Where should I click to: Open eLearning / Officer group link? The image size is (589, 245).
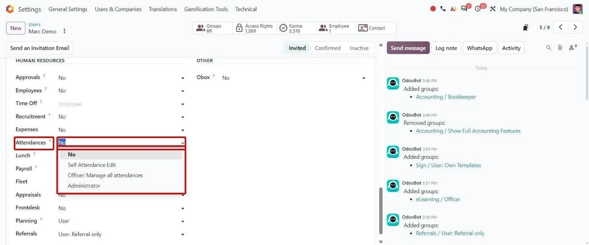coord(438,199)
